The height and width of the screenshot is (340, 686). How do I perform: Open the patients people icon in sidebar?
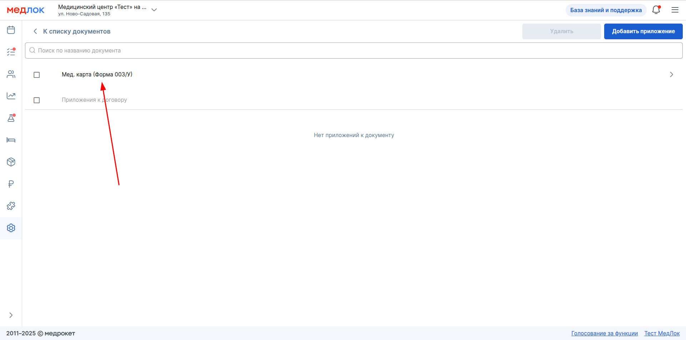click(x=11, y=74)
